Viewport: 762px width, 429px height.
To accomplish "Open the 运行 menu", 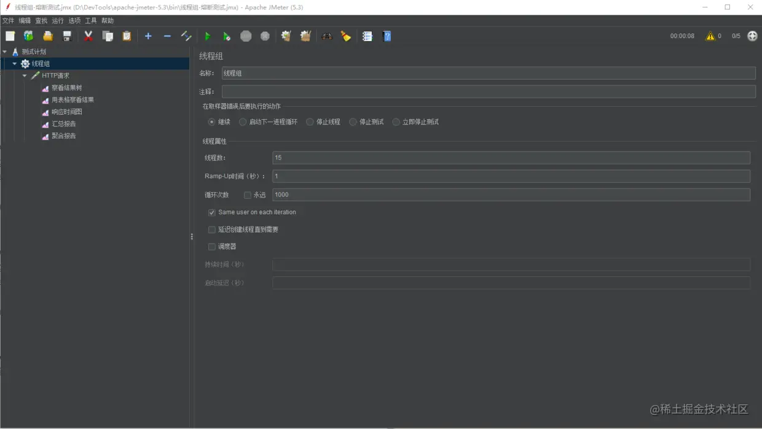I will (x=58, y=21).
